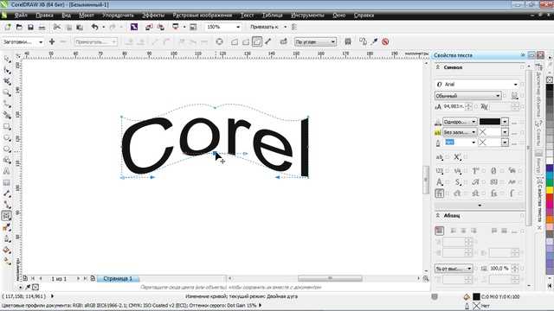Viewport: 554px width, 311px height.
Task: Open the 'Инструменты' menu
Action: pyautogui.click(x=307, y=16)
